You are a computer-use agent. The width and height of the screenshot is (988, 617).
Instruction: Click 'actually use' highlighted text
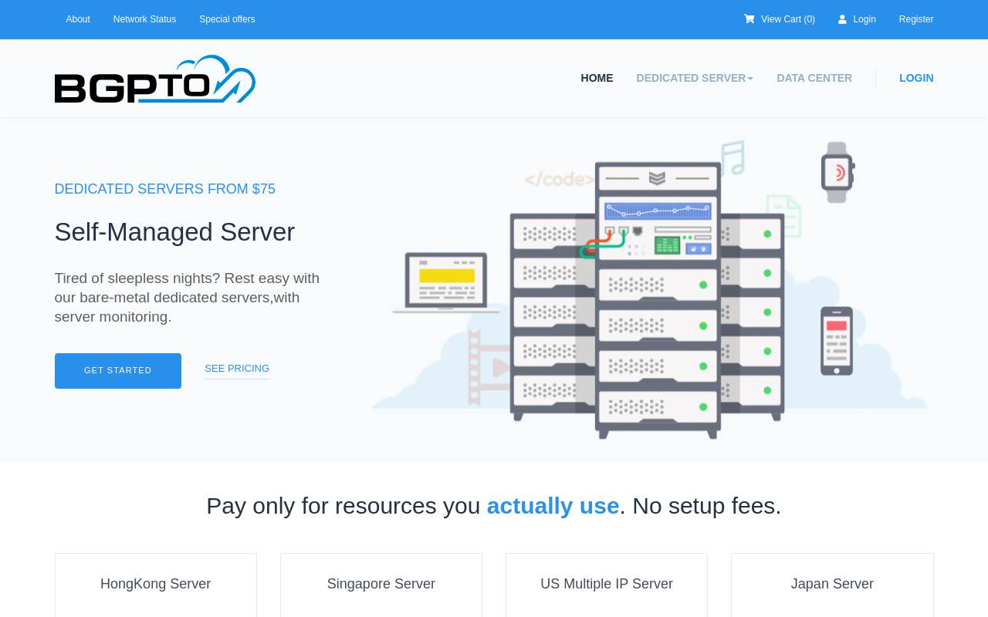[x=553, y=506]
